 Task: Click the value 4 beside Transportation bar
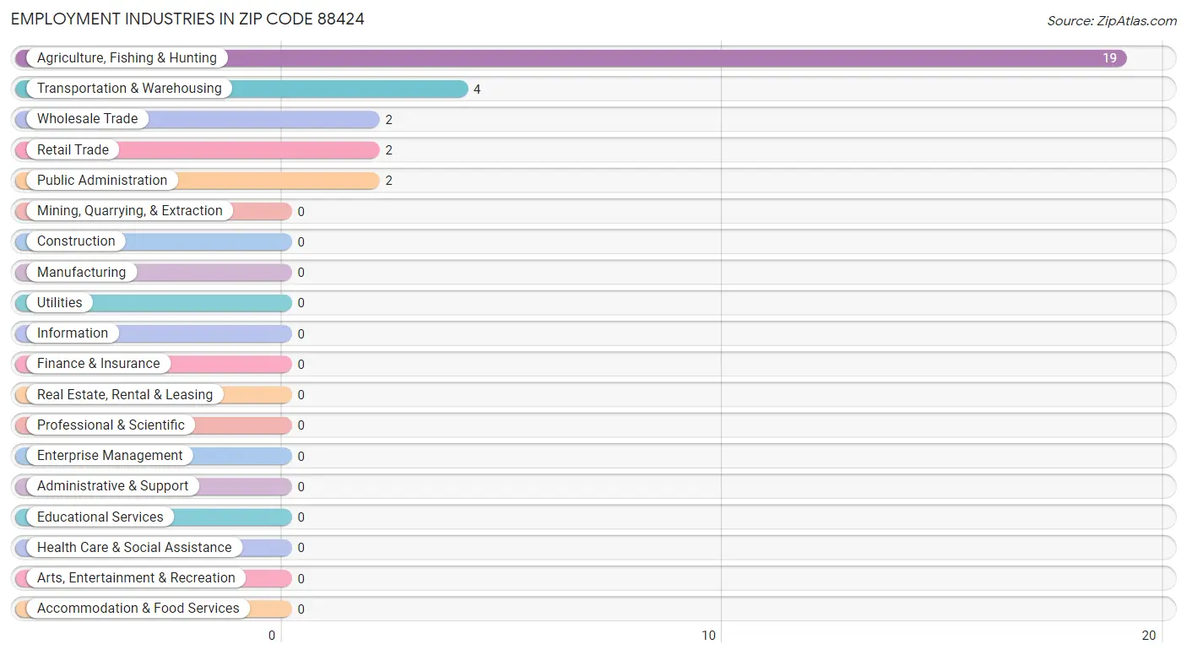477,89
